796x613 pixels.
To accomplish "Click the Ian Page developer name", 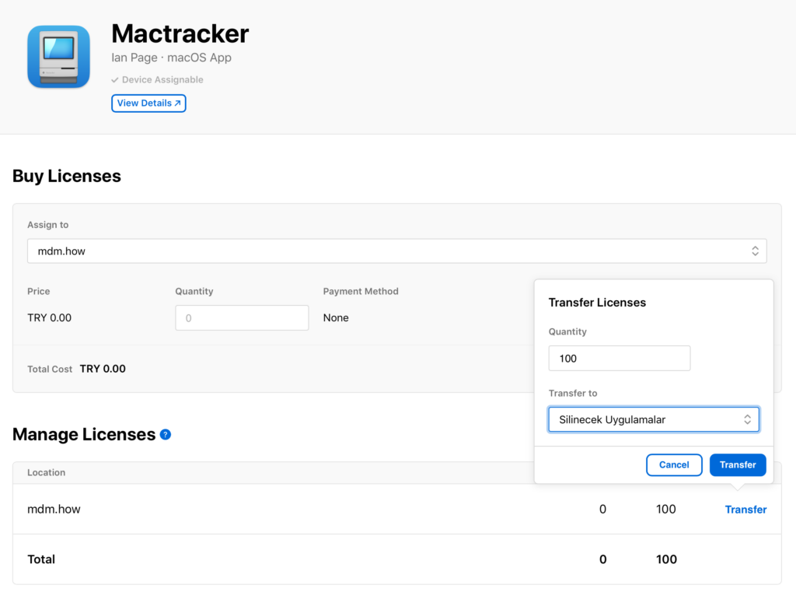I will (x=134, y=58).
